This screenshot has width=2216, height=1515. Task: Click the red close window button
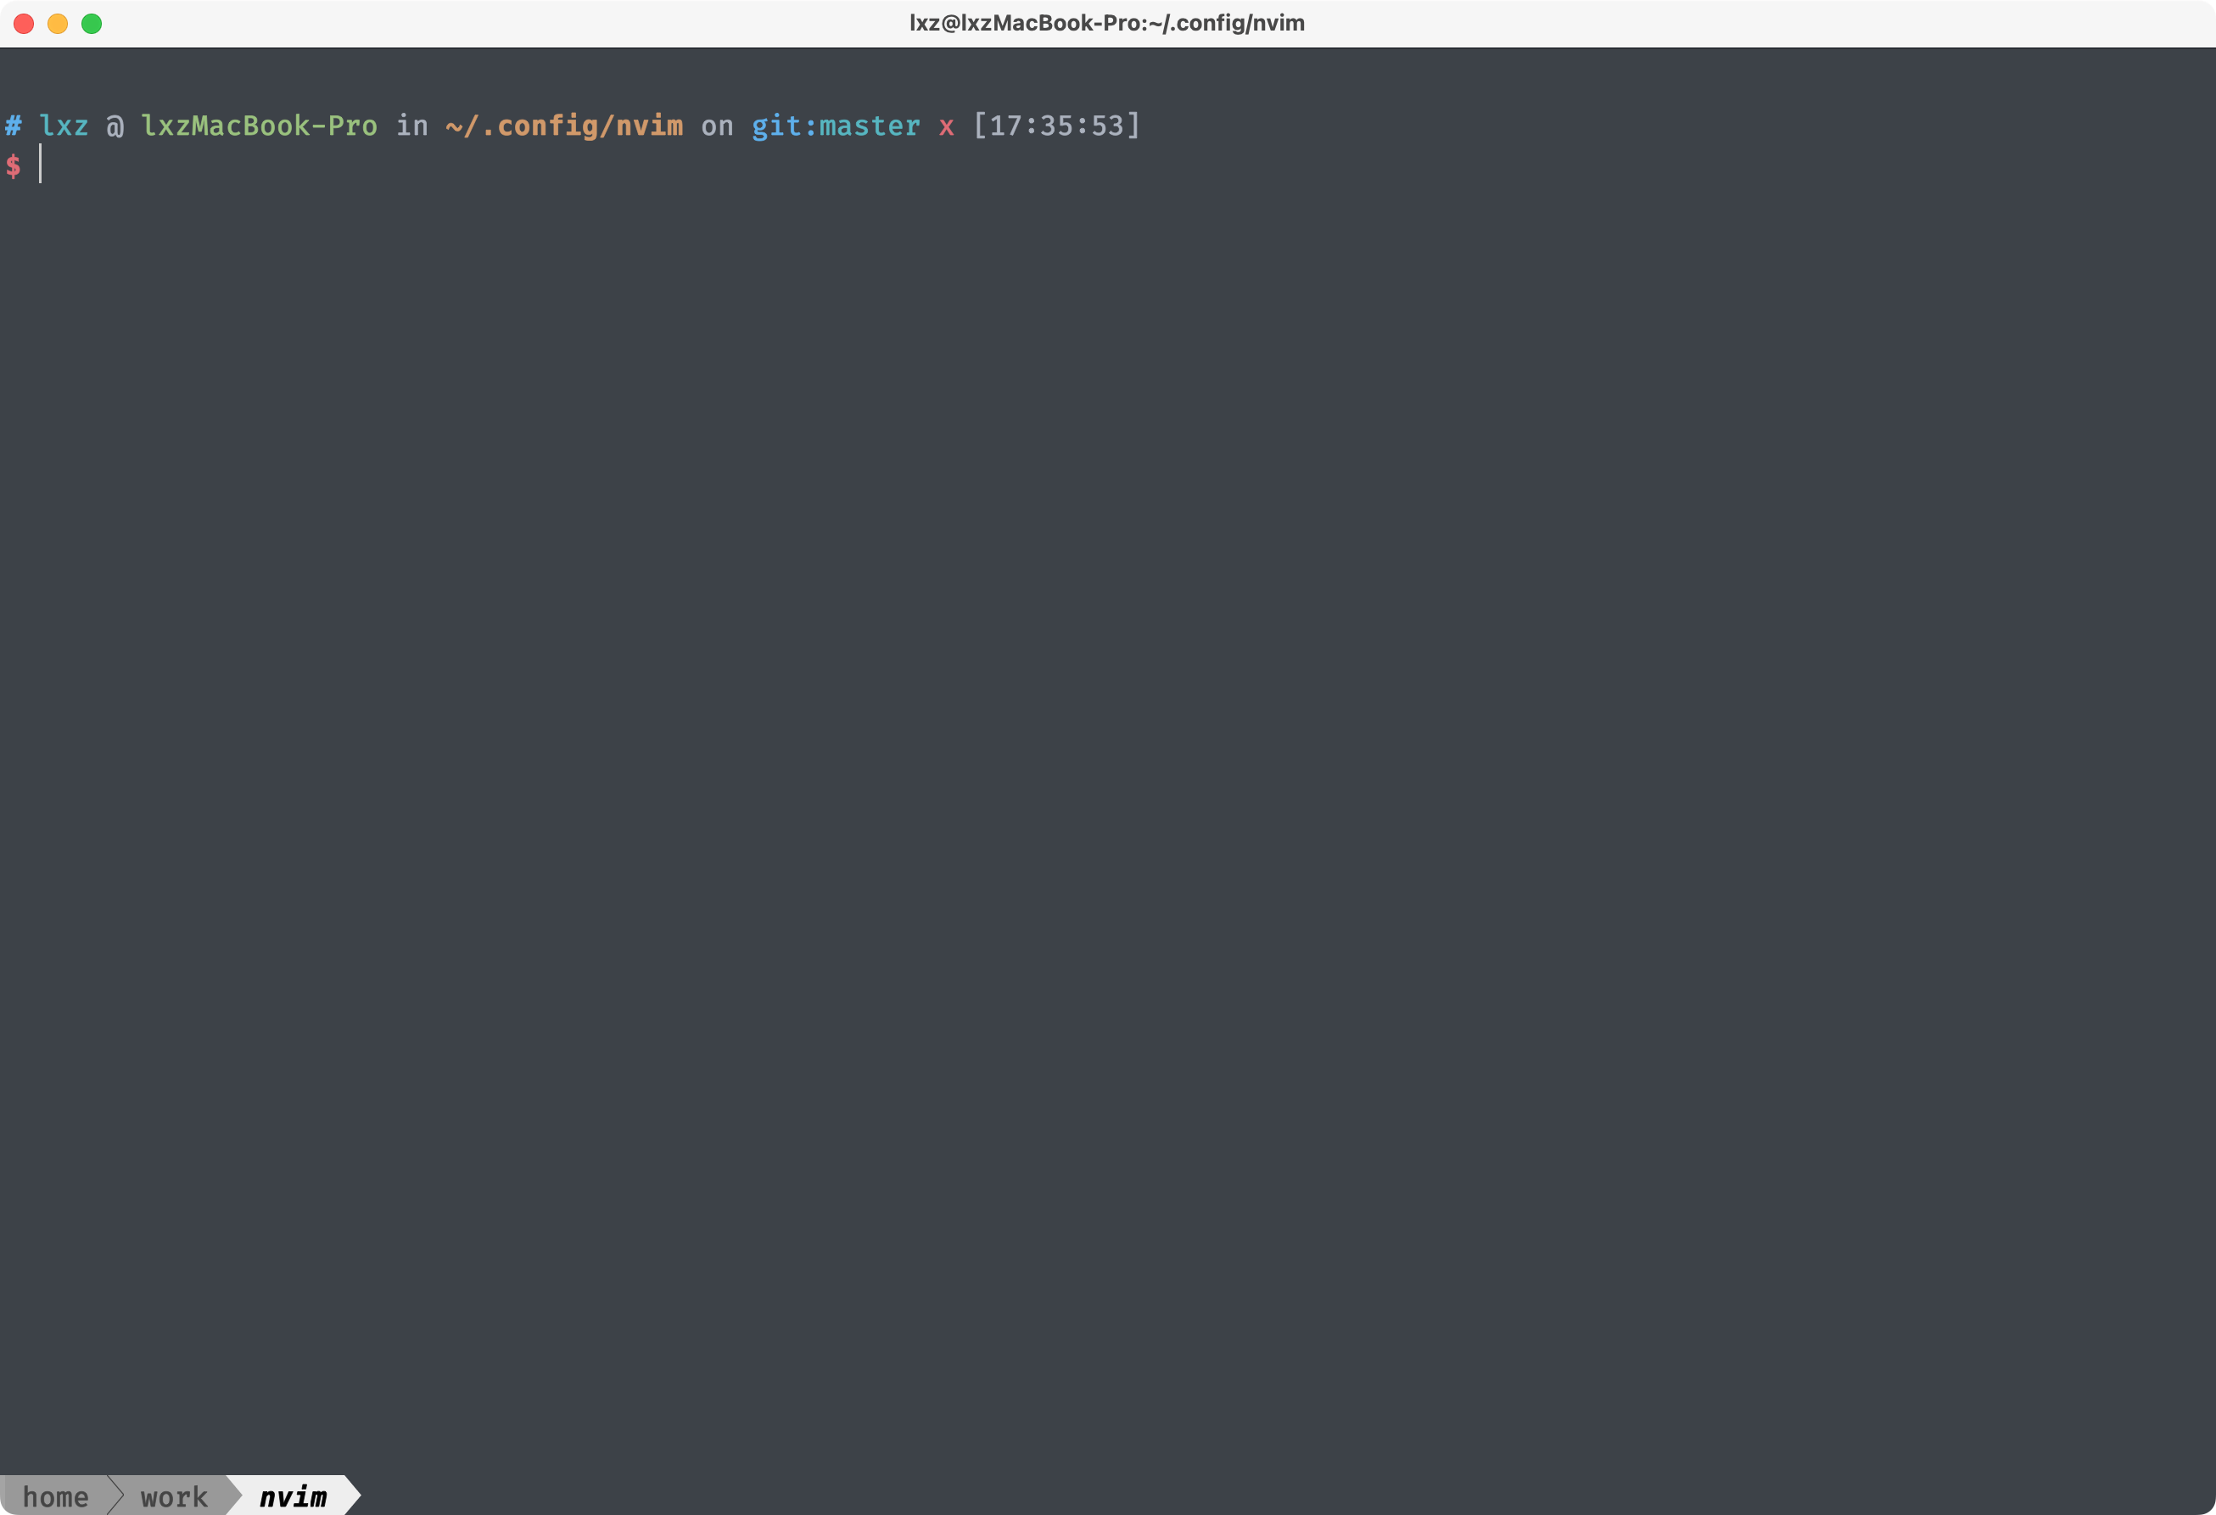click(24, 24)
